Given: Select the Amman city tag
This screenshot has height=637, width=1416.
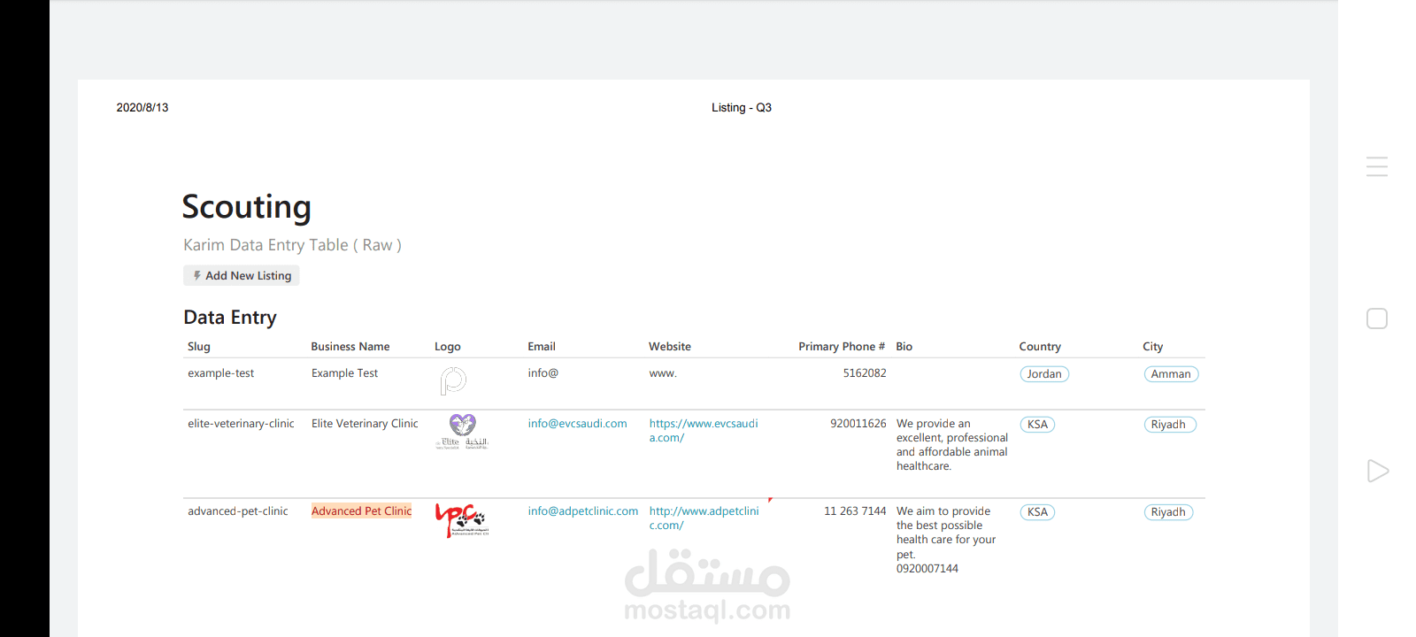Looking at the screenshot, I should point(1171,374).
